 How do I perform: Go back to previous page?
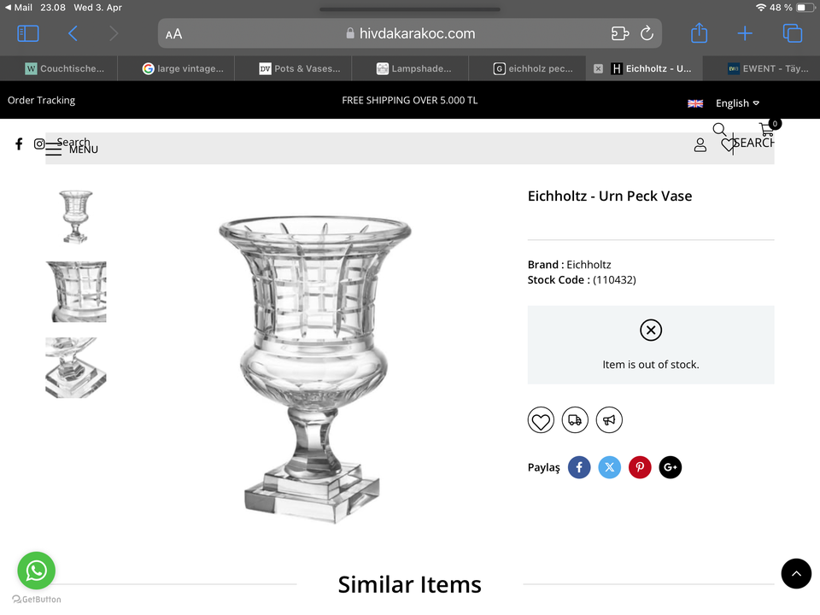tap(73, 33)
